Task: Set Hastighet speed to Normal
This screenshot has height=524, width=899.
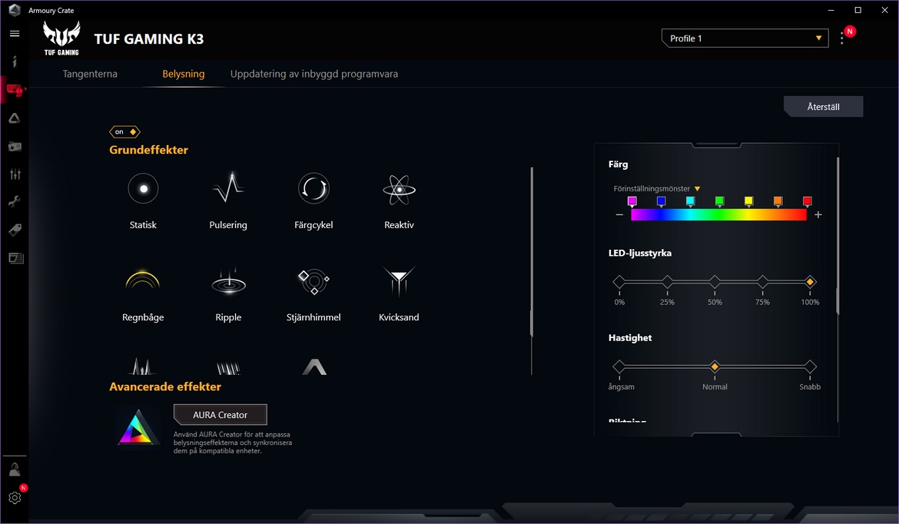Action: click(715, 366)
